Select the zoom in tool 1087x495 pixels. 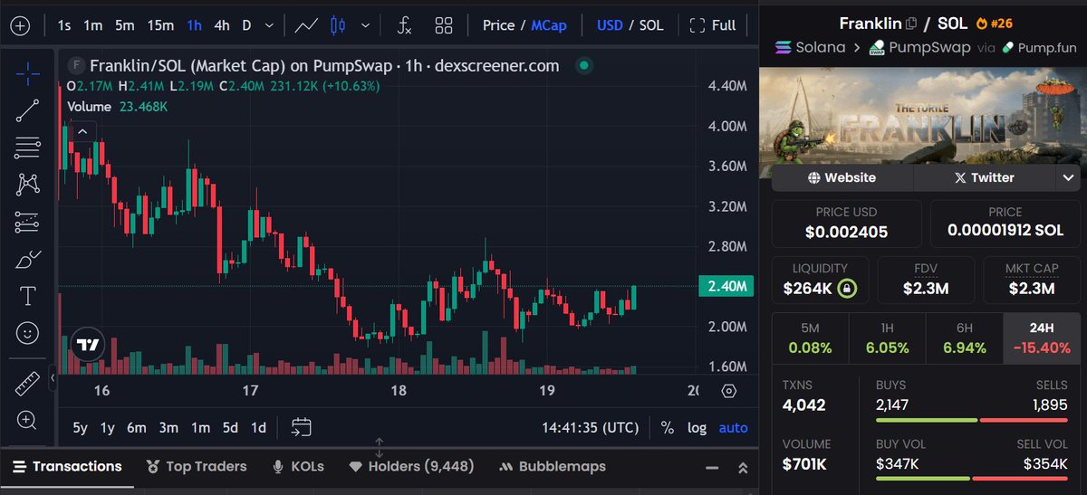pyautogui.click(x=27, y=420)
